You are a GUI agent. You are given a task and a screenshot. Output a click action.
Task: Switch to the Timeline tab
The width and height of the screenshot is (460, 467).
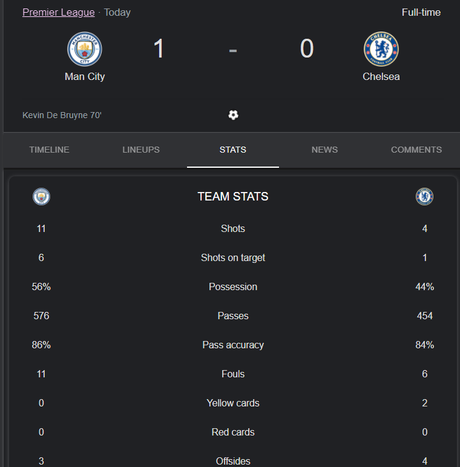pos(50,150)
